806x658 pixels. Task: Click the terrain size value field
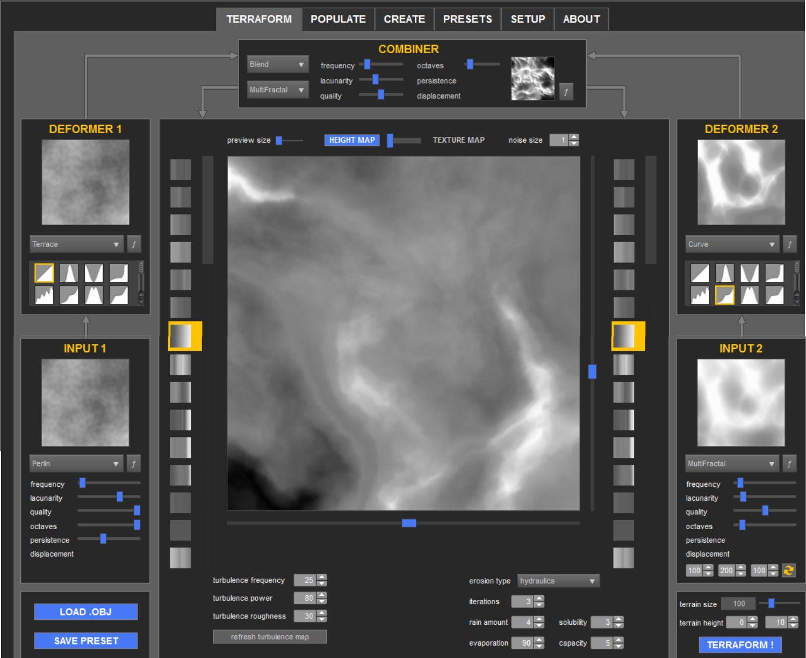(x=738, y=604)
